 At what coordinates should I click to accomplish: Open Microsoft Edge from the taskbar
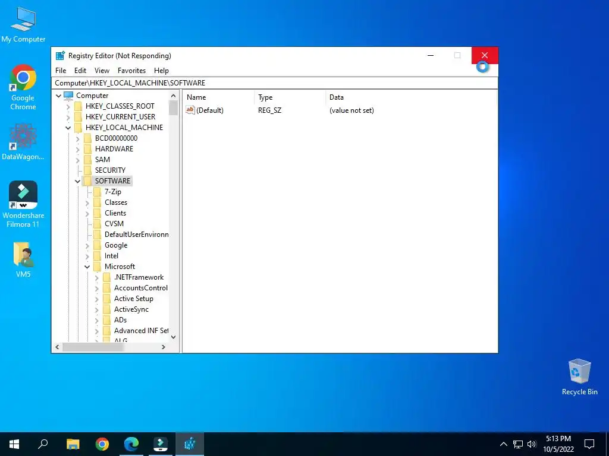131,444
